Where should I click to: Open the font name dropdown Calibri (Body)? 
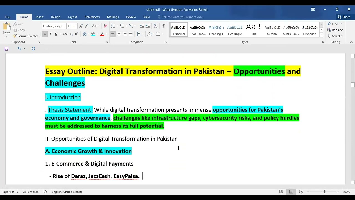64,26
